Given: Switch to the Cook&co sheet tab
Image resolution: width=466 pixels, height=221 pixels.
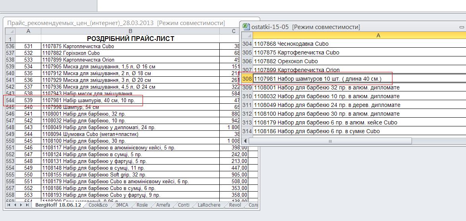Looking at the screenshot, I should [98, 205].
